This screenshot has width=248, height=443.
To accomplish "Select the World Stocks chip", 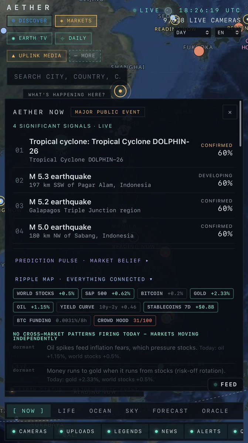I will [x=45, y=293].
